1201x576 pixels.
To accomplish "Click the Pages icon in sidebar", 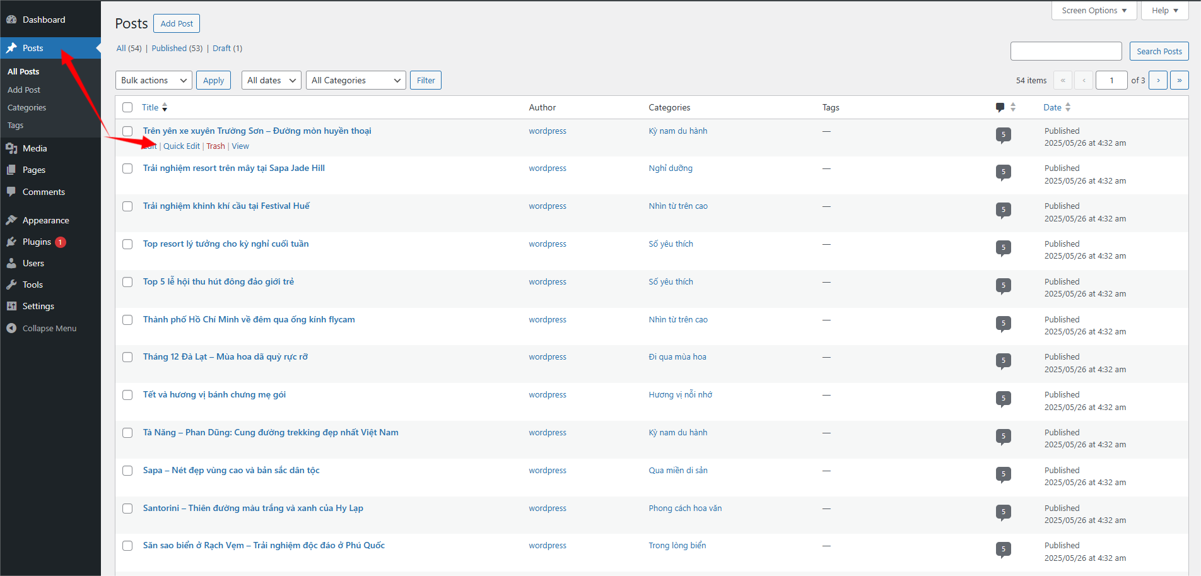I will (11, 170).
